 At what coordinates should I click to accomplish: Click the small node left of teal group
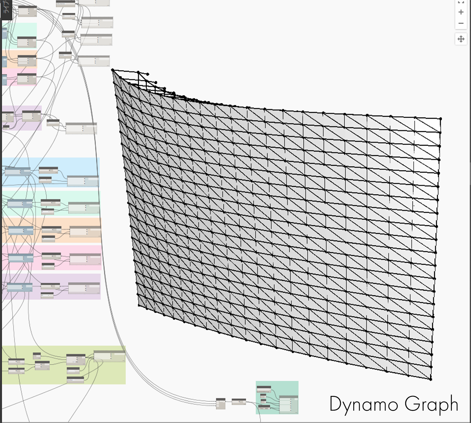(x=239, y=401)
